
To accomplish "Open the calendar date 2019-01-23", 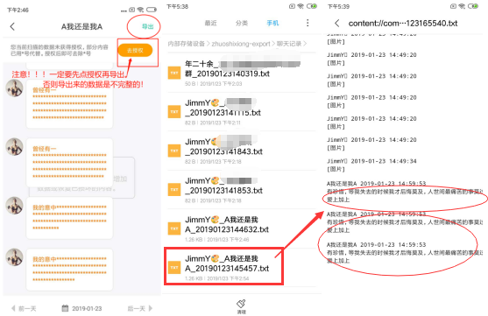I will point(81,308).
